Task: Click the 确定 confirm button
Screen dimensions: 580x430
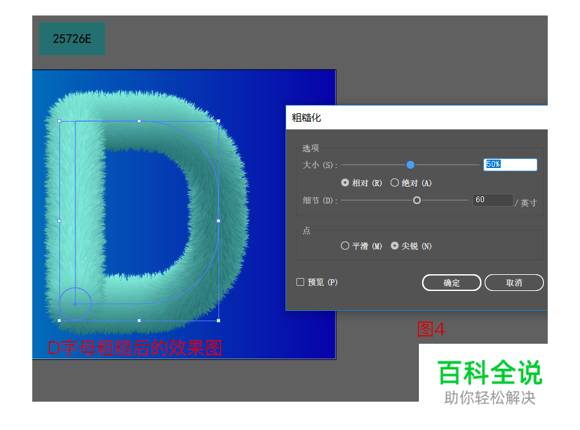Action: pos(451,283)
